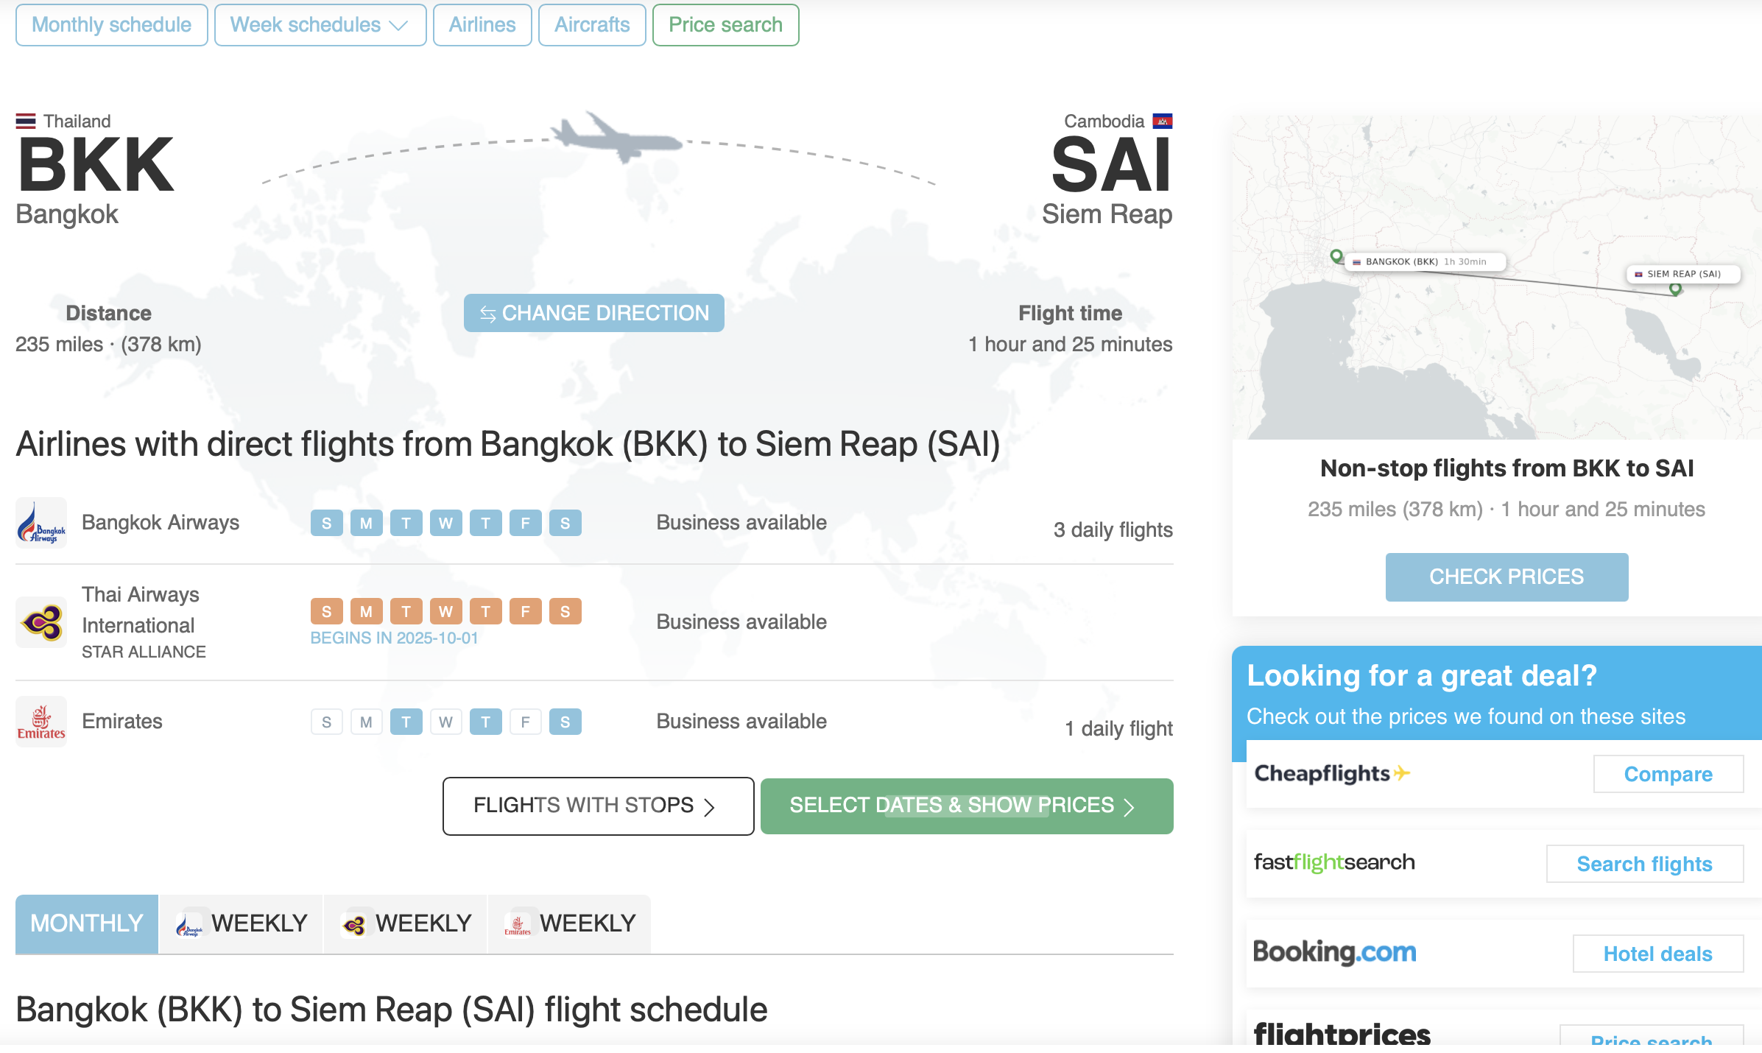This screenshot has width=1762, height=1053.
Task: Click the Siem Reap (SAI) map marker
Action: click(x=1675, y=289)
